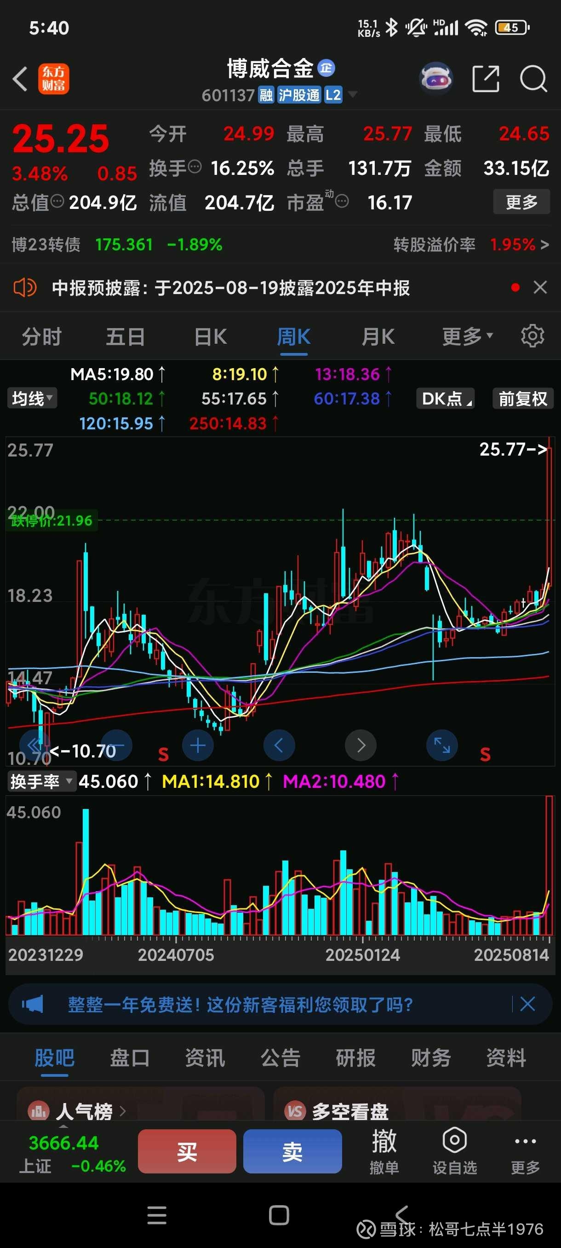
Task: Switch to 五日 chart tab
Action: (x=126, y=336)
